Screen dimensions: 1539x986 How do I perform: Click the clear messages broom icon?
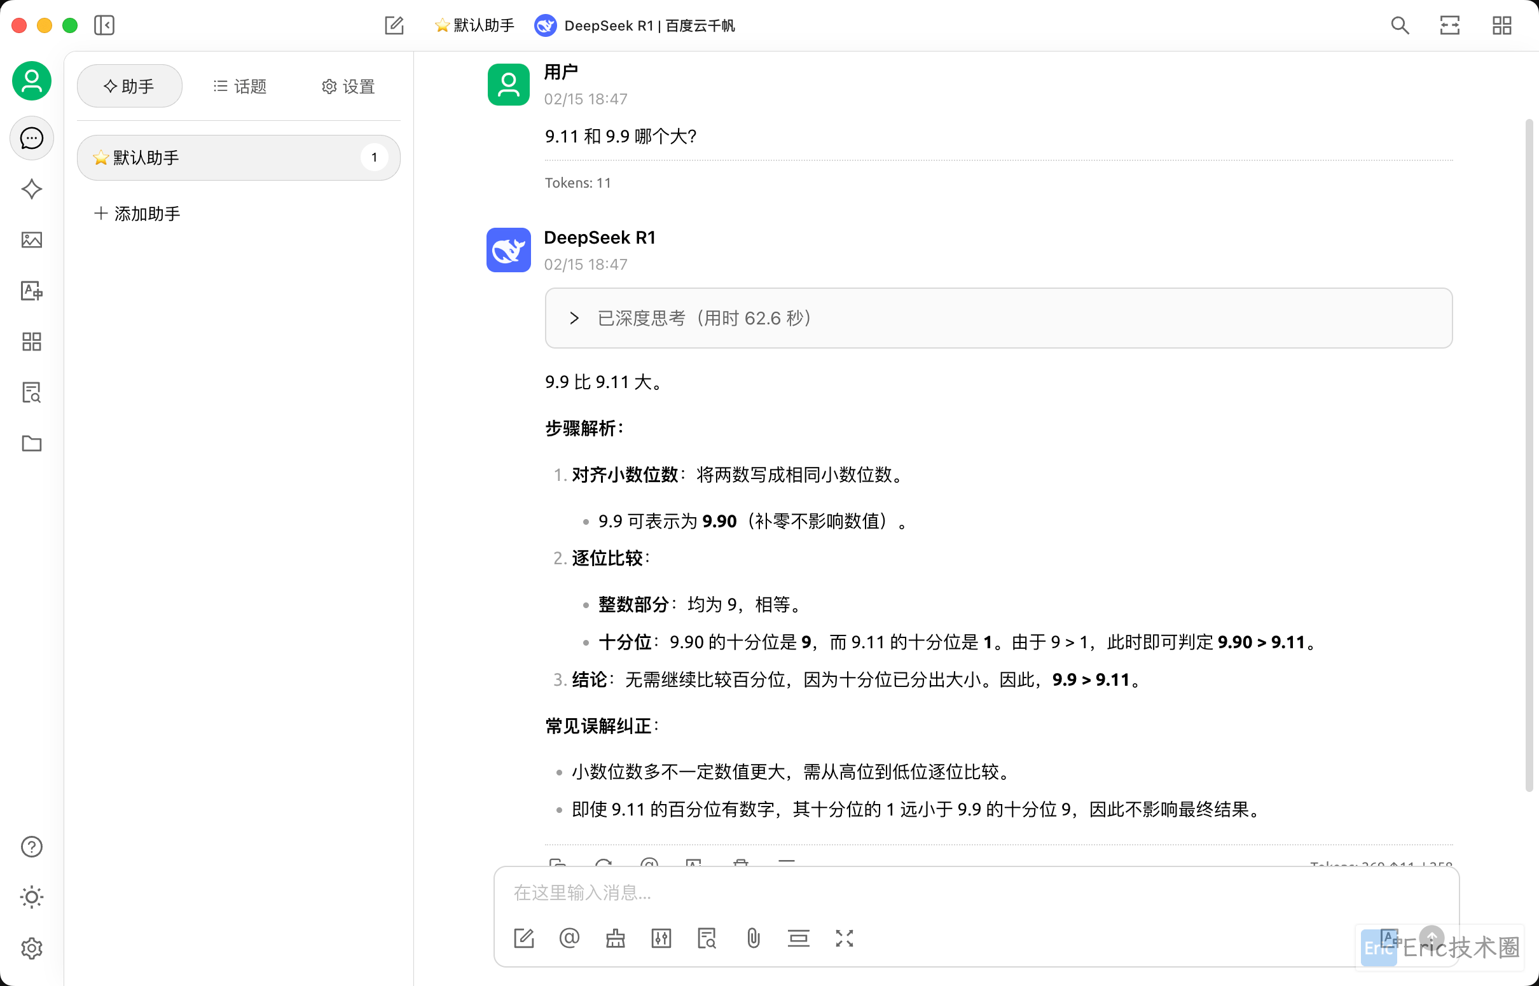coord(616,939)
